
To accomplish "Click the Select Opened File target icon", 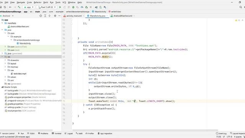I will 41,16.
